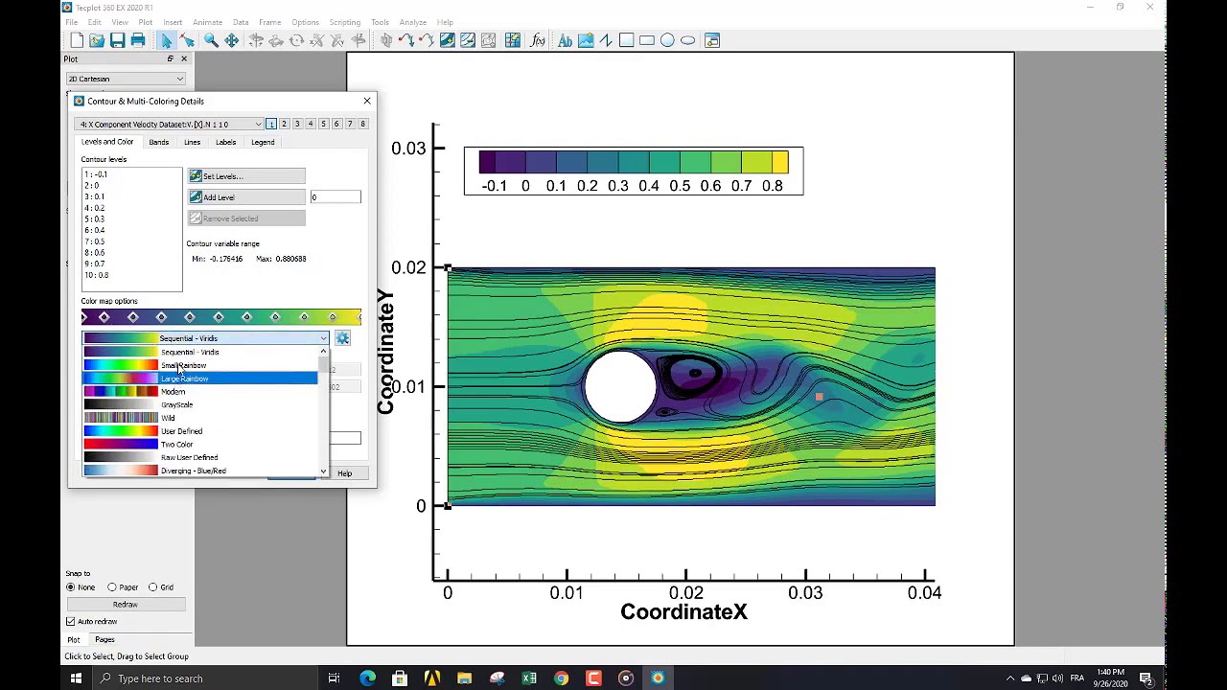Click the Add Level button
The height and width of the screenshot is (690, 1227).
pyautogui.click(x=246, y=197)
